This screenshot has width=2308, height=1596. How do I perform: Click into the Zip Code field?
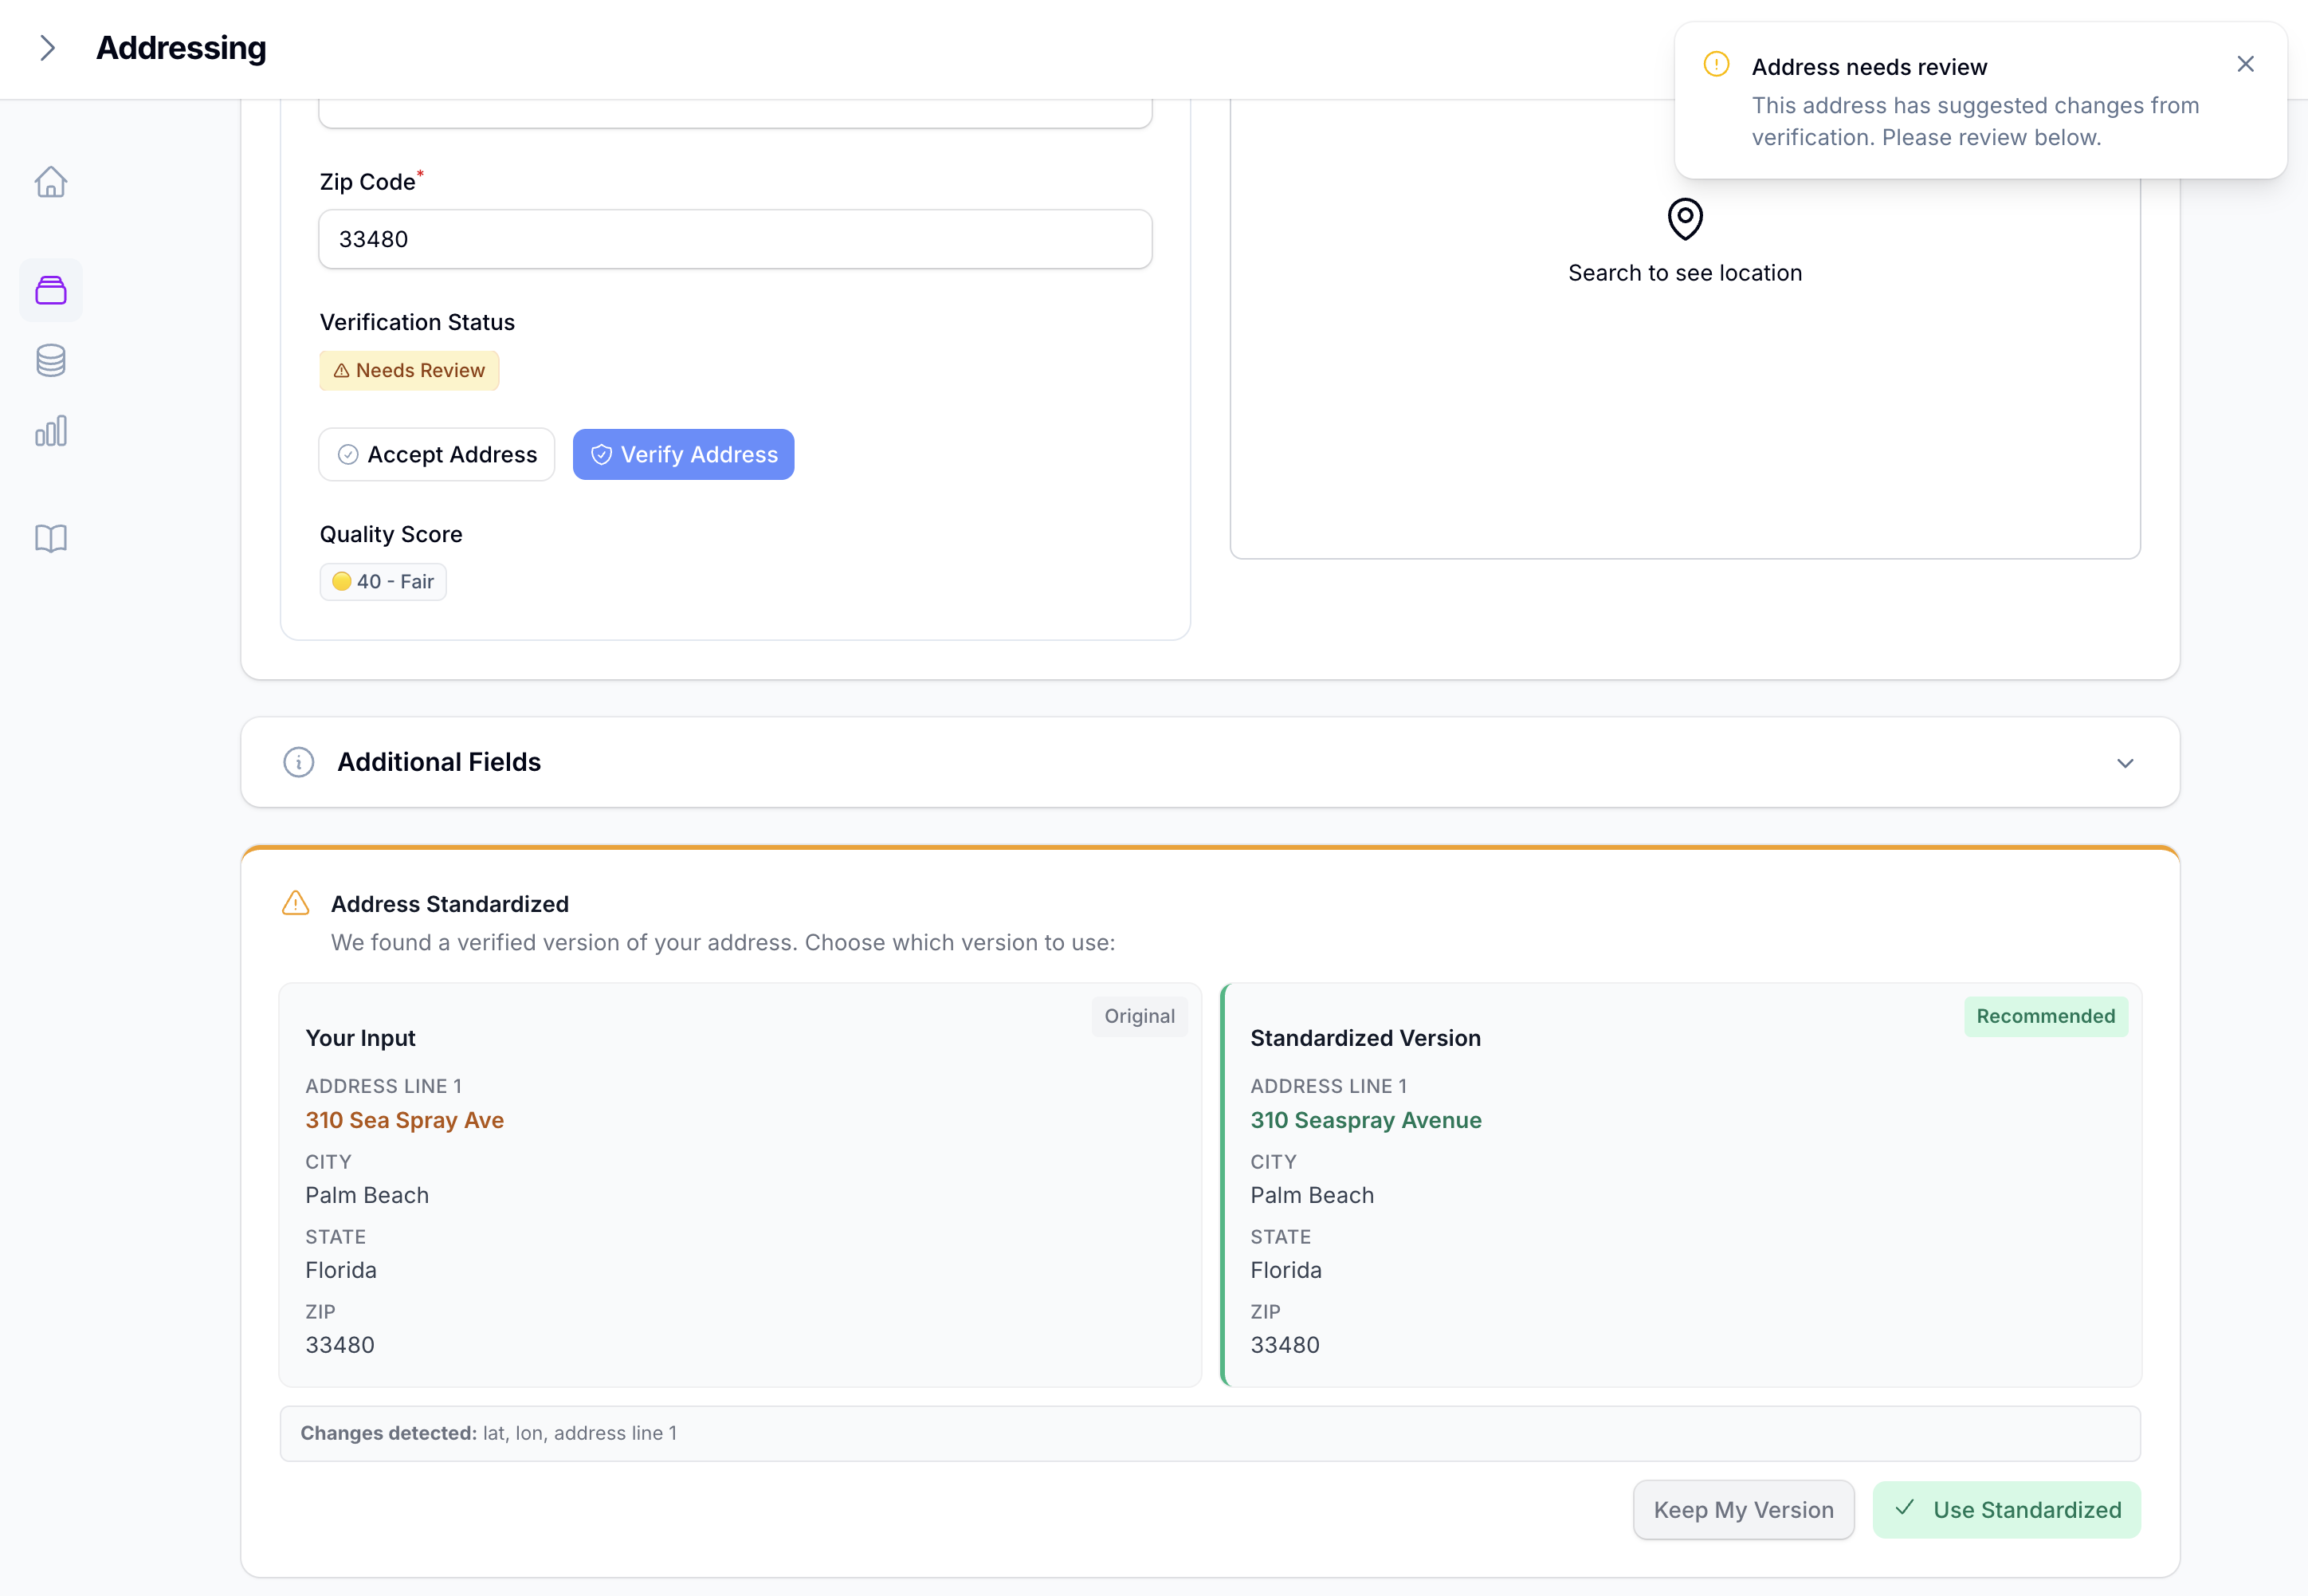(x=735, y=239)
